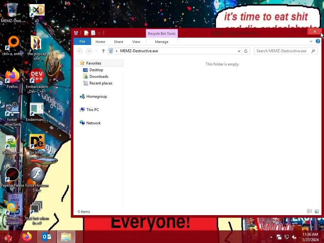The image size is (324, 243).
Task: Expand the address bar breadcrumb arrow
Action: [117, 51]
